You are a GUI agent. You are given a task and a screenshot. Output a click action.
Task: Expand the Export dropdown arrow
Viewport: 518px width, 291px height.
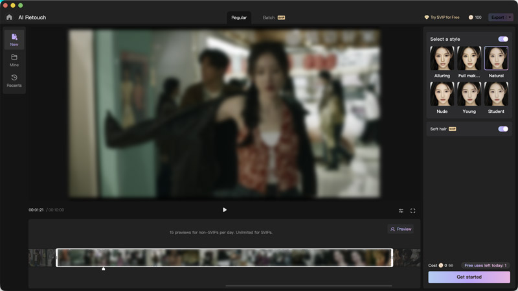510,17
